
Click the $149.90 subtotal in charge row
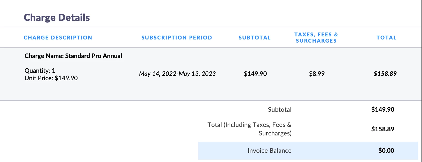(x=255, y=74)
